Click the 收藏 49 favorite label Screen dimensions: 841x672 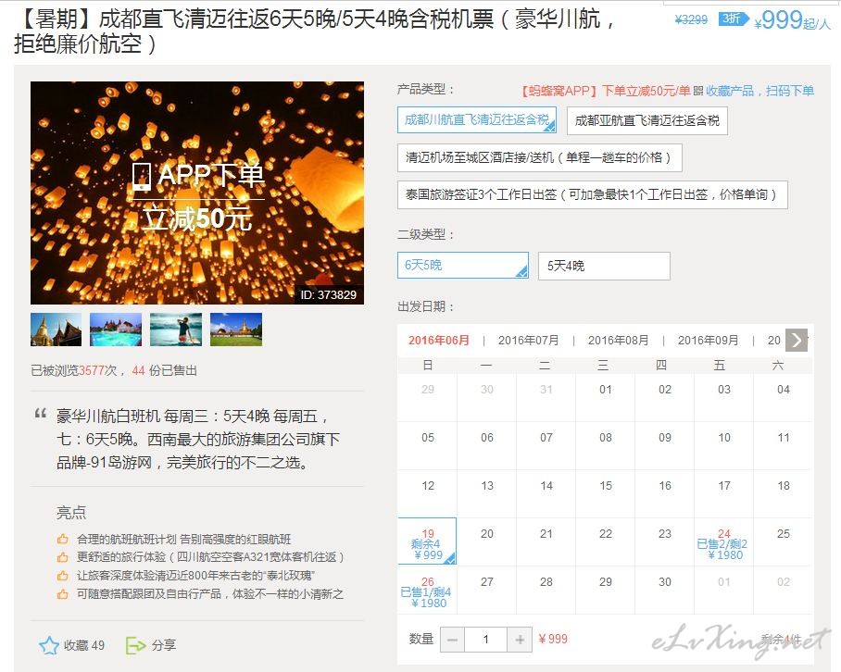[84, 645]
